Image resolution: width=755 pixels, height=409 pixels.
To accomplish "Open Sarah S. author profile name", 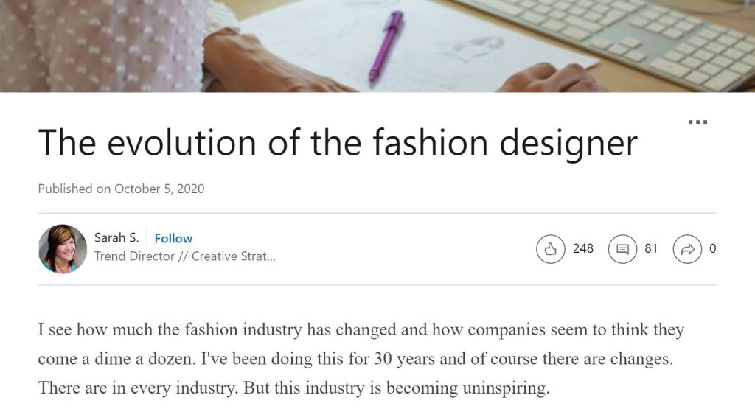I will point(116,237).
